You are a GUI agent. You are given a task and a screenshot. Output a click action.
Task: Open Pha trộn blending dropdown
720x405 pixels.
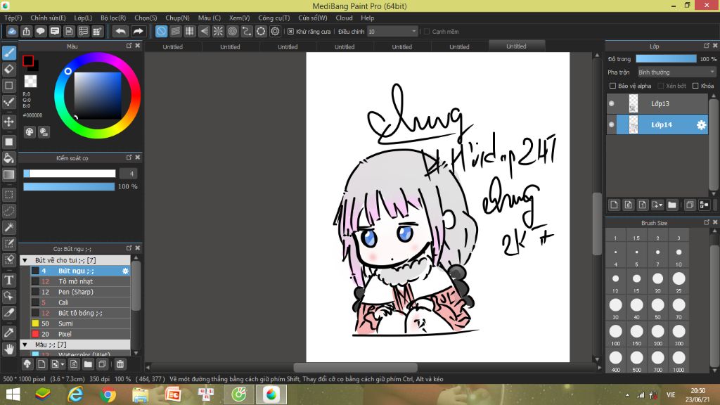677,72
